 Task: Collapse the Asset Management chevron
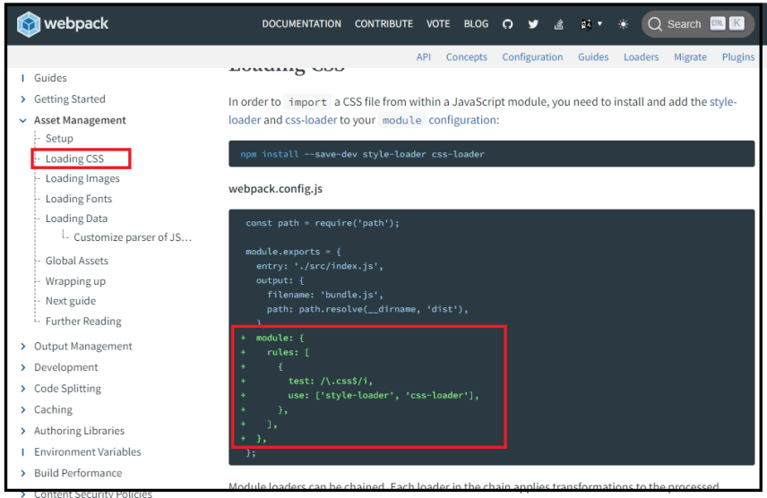click(23, 120)
